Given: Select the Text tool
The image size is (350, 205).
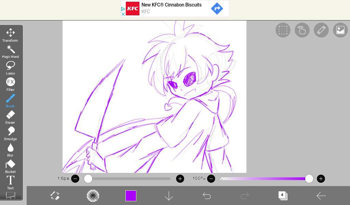Looking at the screenshot, I should tap(10, 183).
